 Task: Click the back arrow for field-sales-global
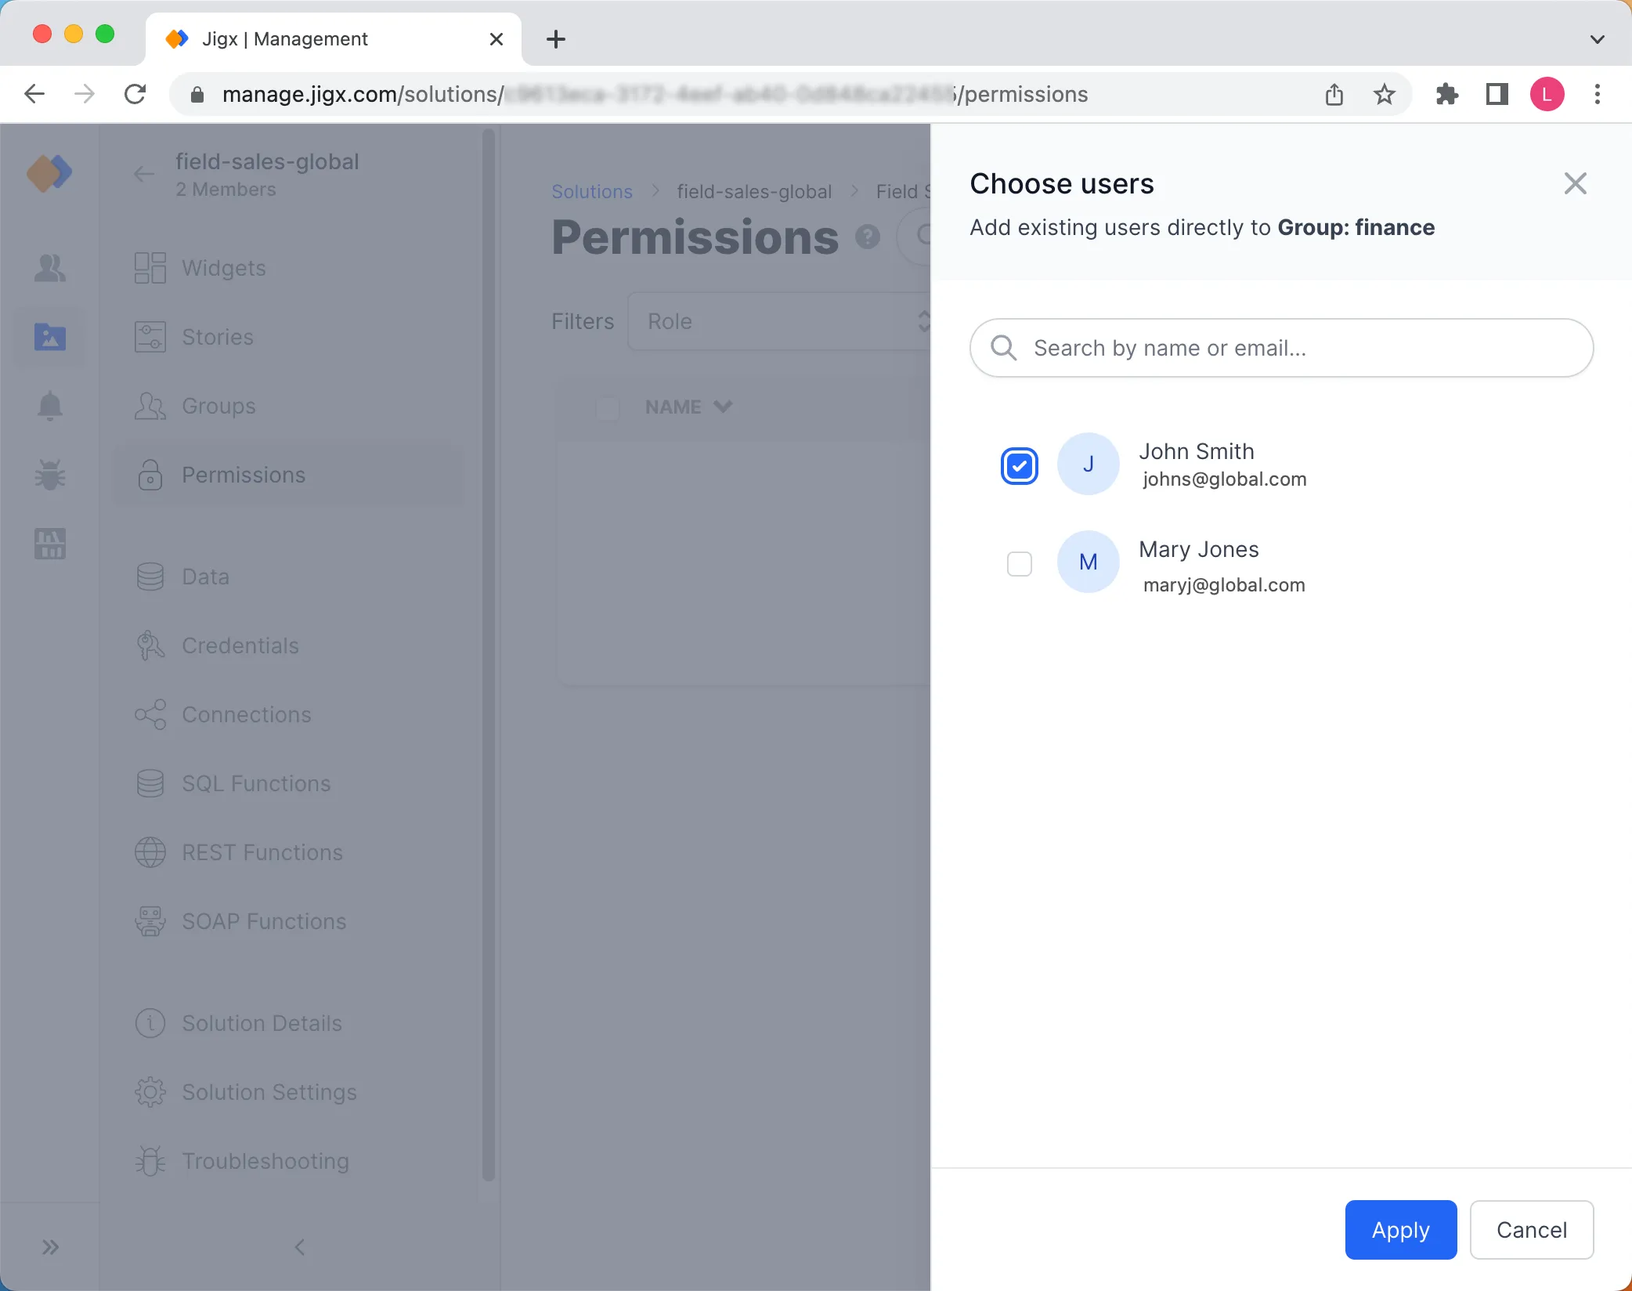pos(144,174)
